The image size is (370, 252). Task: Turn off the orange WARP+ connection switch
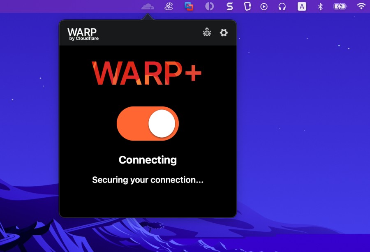point(148,123)
